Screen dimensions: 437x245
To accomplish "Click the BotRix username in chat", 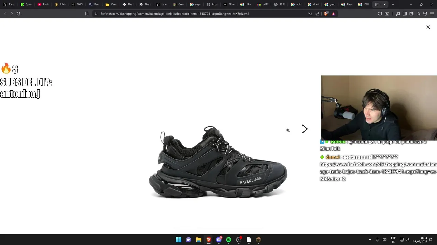I will coord(338,142).
